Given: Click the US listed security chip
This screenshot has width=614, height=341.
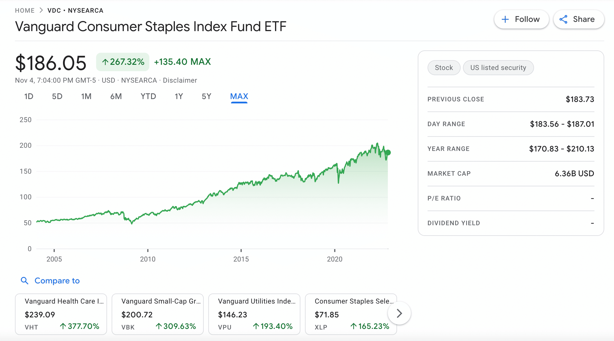Looking at the screenshot, I should 498,68.
